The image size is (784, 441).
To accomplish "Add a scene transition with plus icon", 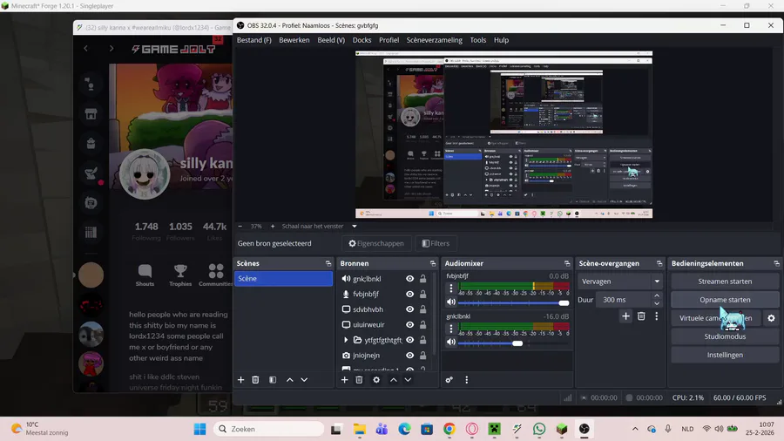I will (625, 316).
